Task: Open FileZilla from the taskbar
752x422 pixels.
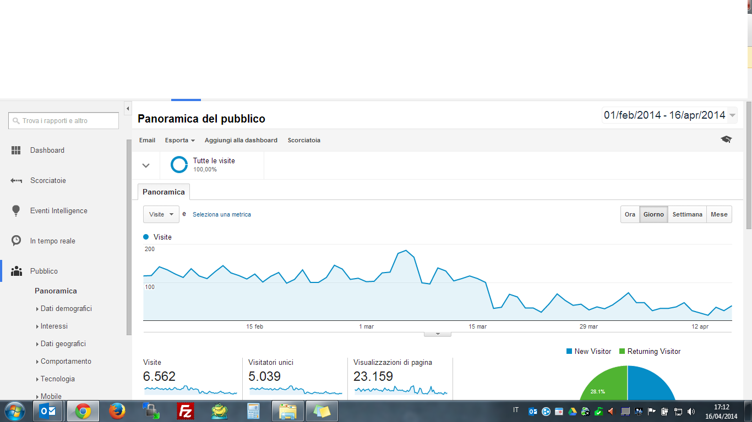Action: 185,411
